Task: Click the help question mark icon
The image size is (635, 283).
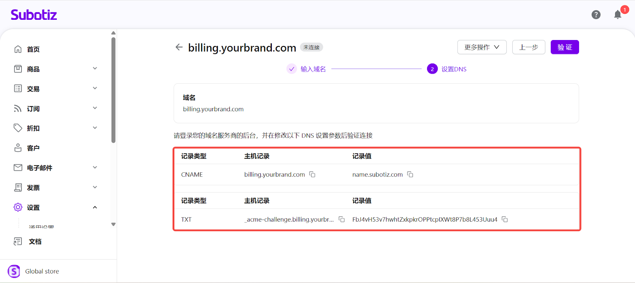Action: (596, 15)
